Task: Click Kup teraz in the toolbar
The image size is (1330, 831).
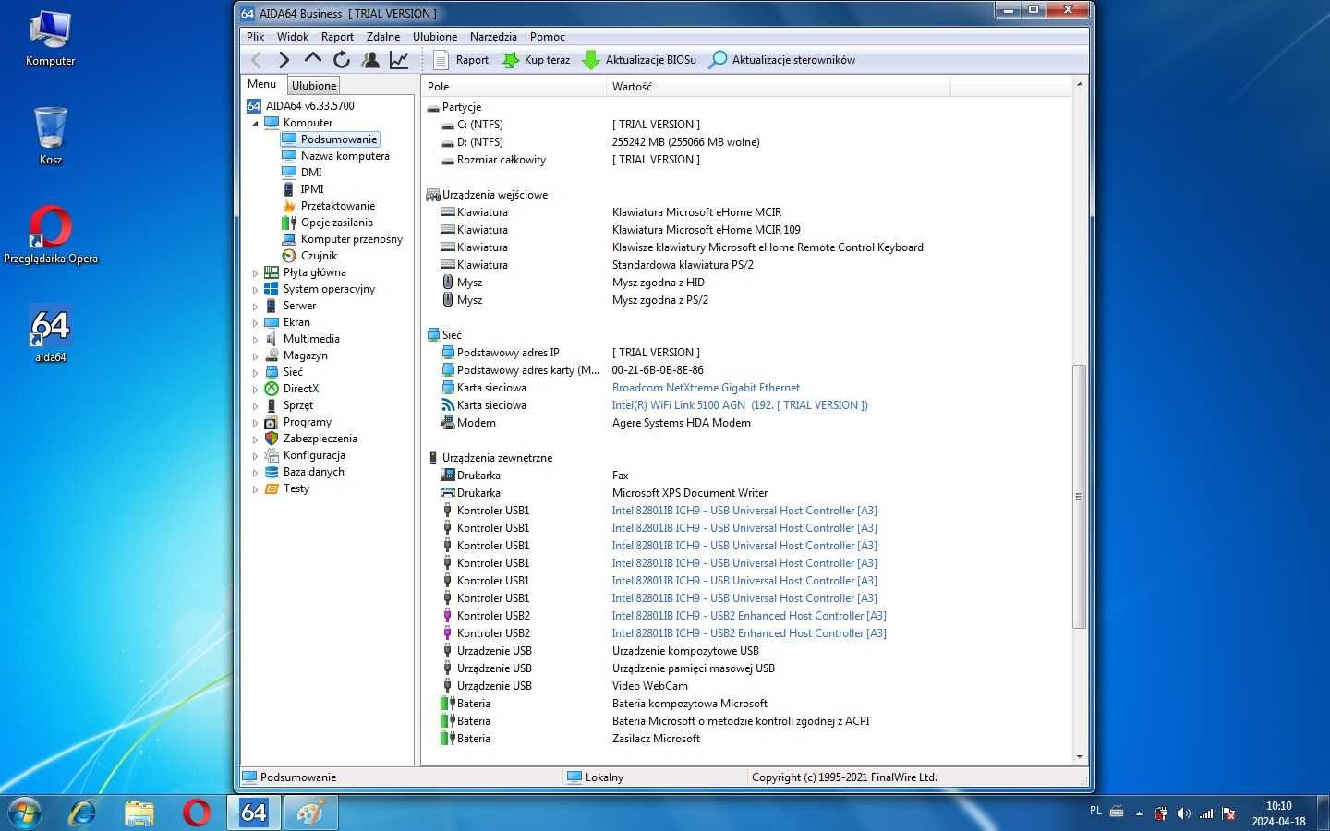Action: coord(536,60)
